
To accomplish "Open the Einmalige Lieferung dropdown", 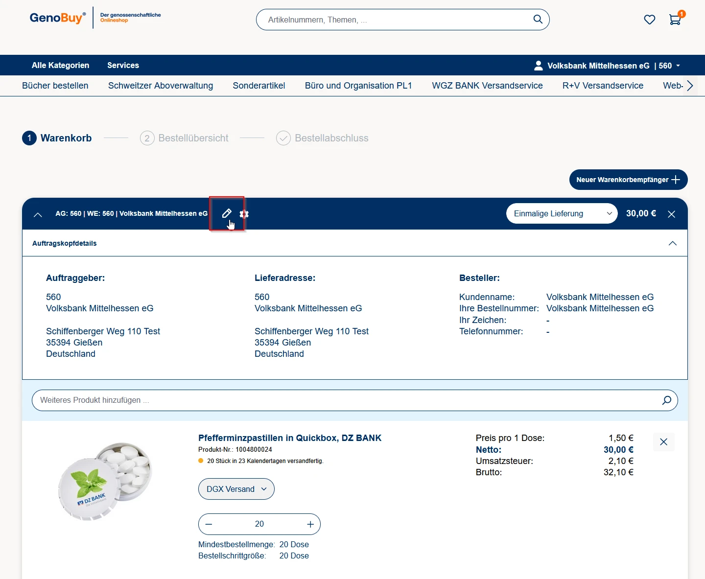I will point(562,213).
